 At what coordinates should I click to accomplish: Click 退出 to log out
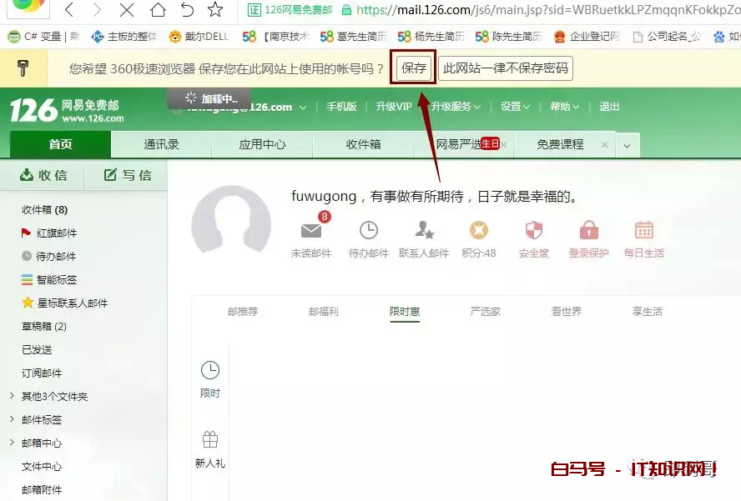607,107
